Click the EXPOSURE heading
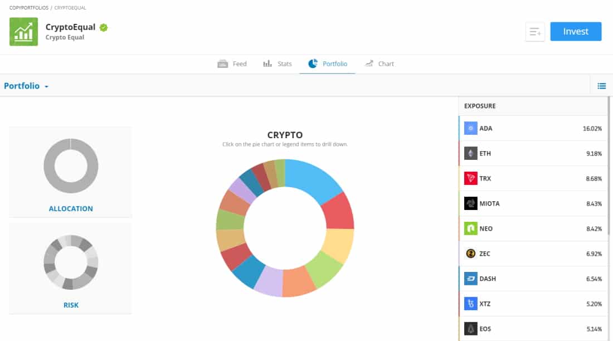613x341 pixels. click(x=480, y=106)
